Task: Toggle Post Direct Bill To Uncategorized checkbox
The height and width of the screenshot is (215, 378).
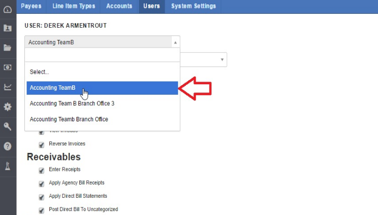Action: (42, 211)
